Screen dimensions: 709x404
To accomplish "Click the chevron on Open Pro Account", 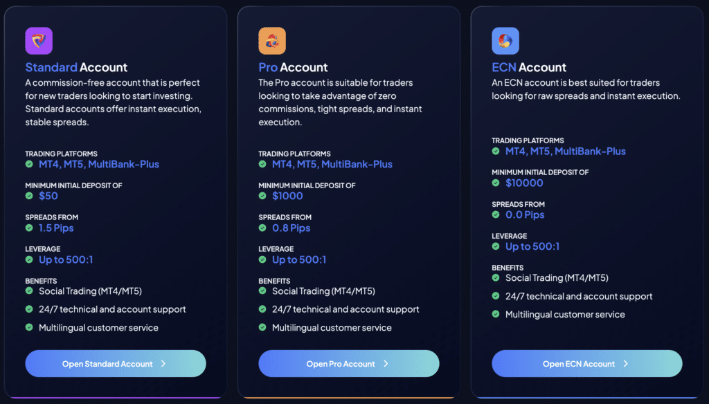I will click(x=386, y=364).
